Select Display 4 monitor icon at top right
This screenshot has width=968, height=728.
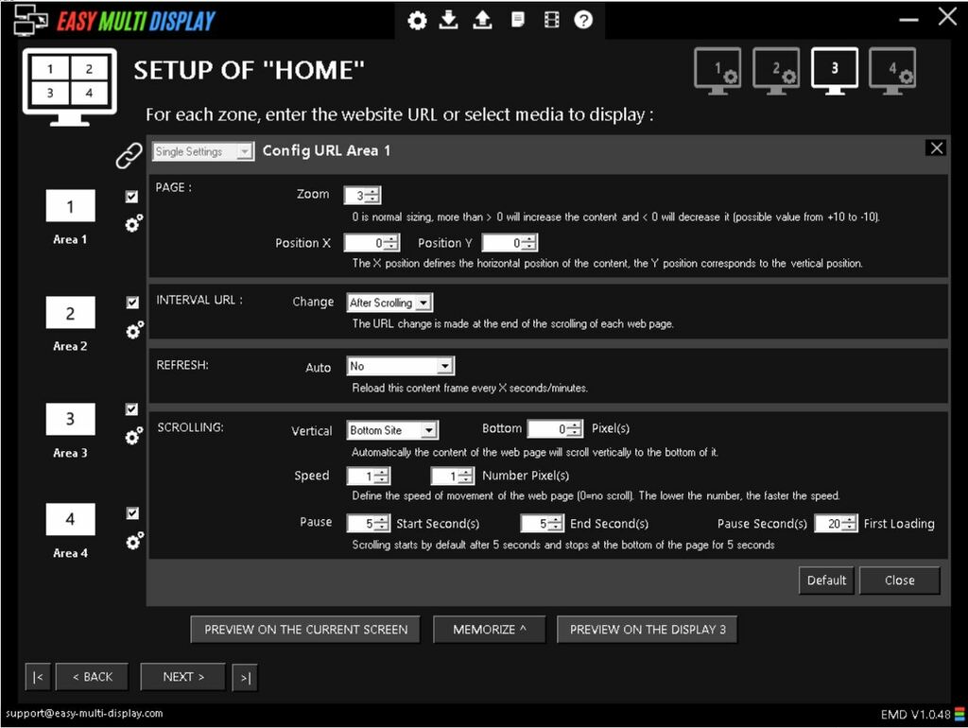[891, 69]
